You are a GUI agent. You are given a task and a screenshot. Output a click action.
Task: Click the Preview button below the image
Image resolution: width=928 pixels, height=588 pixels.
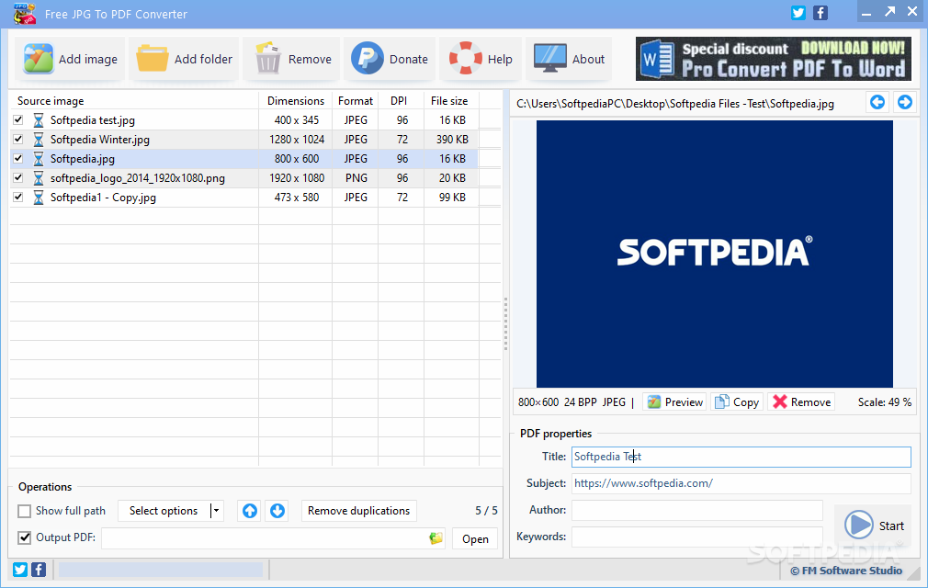pyautogui.click(x=675, y=402)
